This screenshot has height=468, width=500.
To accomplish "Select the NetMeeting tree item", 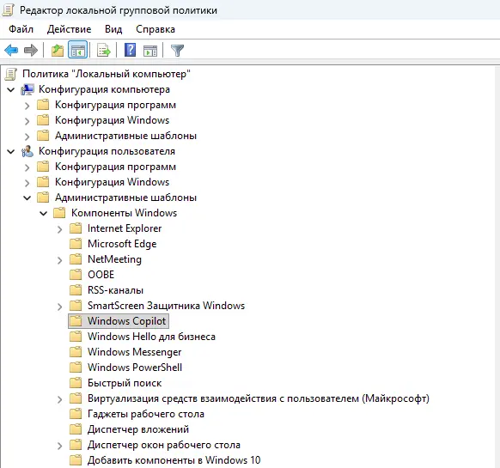I will [114, 259].
